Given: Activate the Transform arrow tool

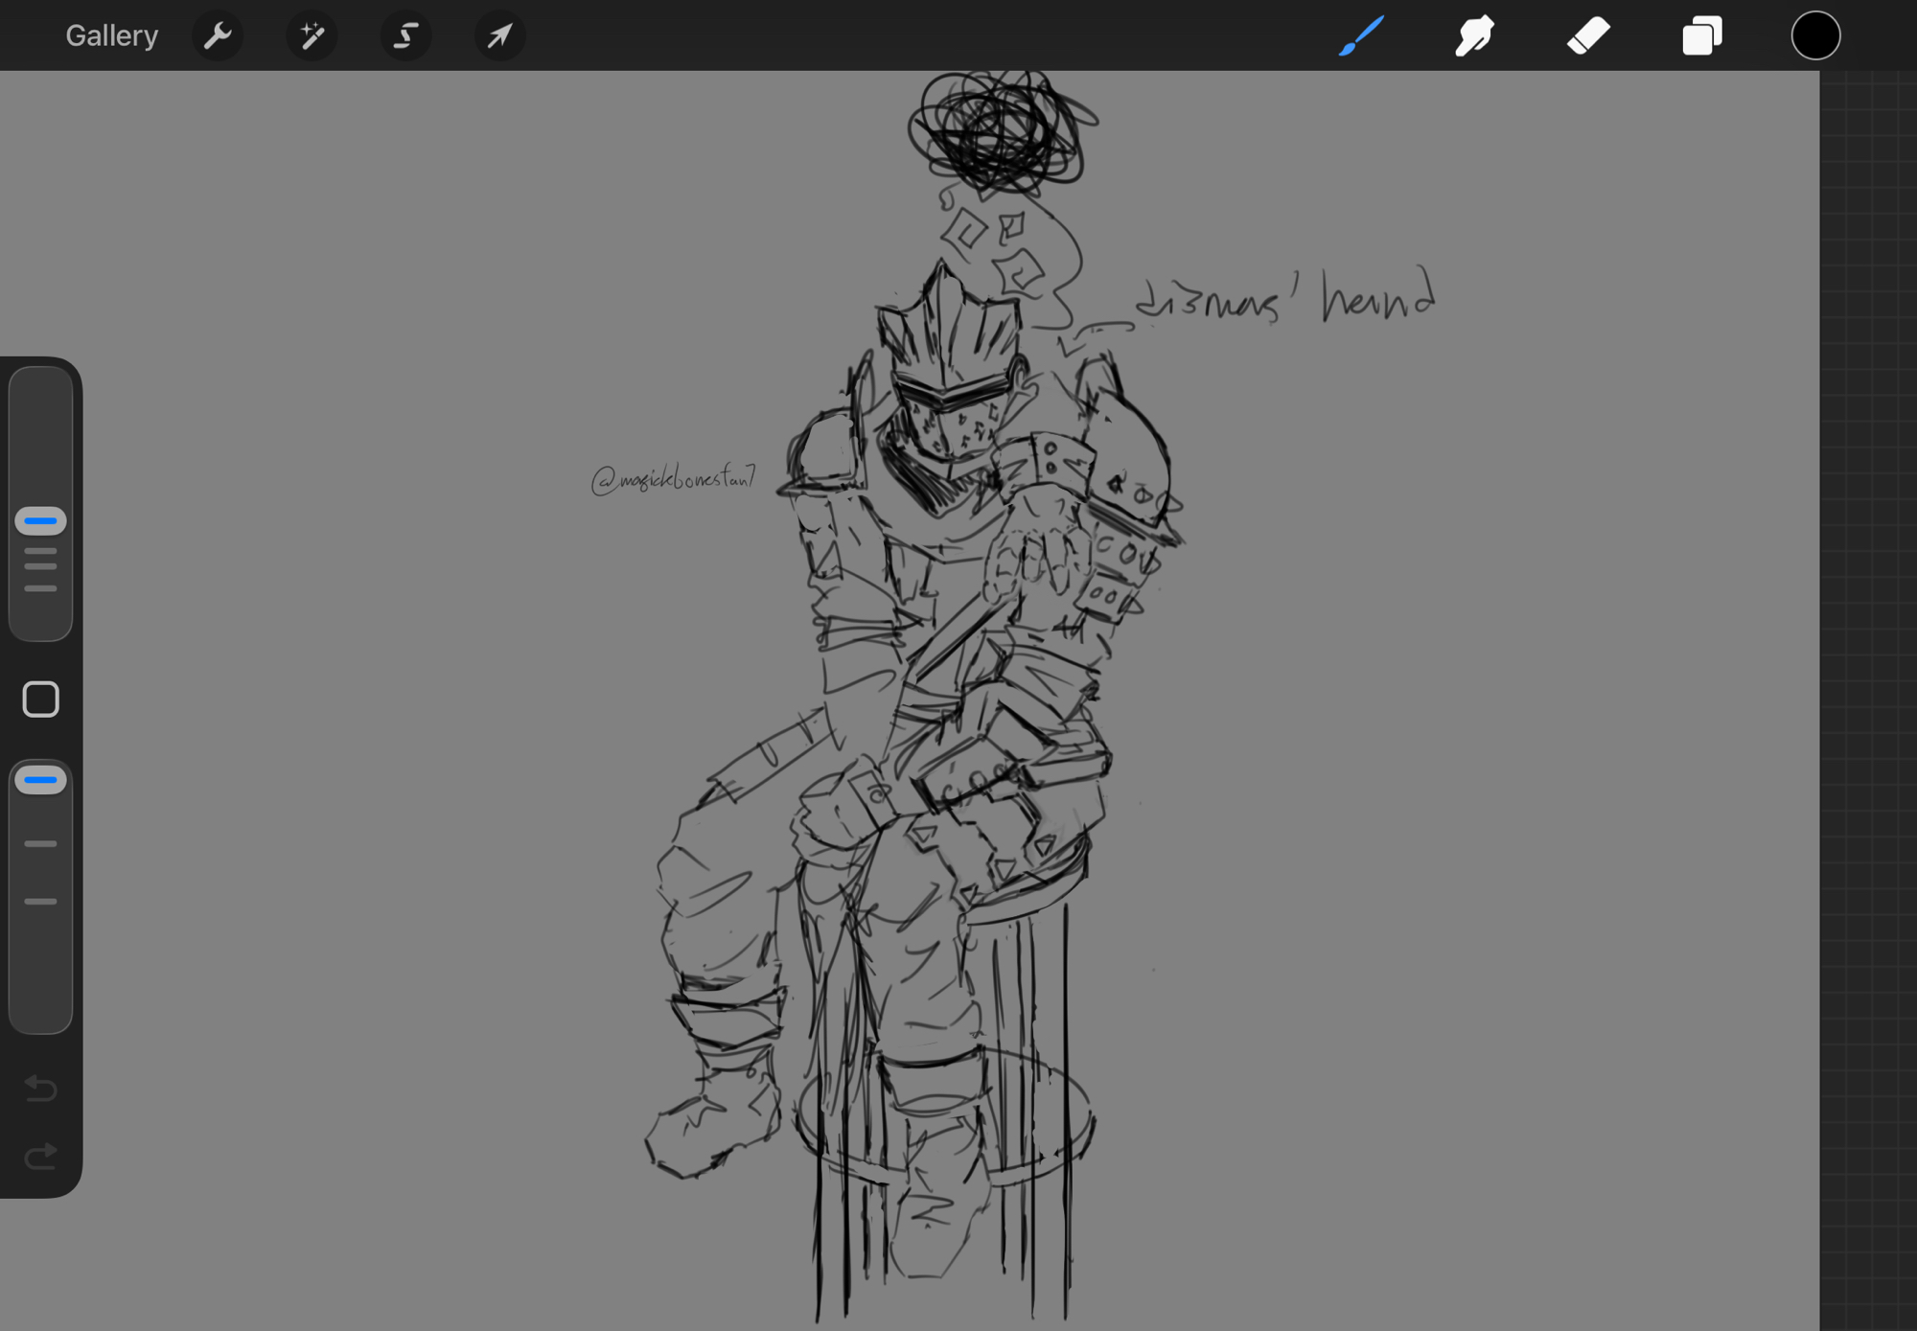Looking at the screenshot, I should coord(499,36).
